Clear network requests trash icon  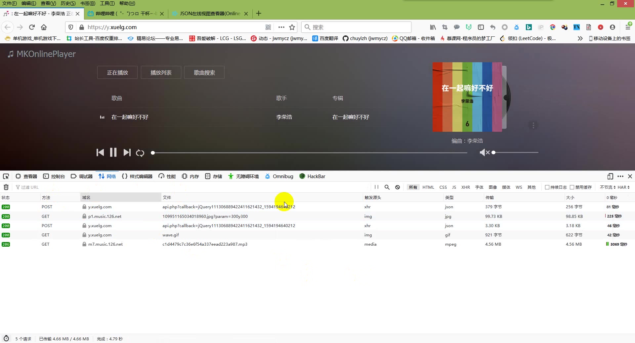6,187
